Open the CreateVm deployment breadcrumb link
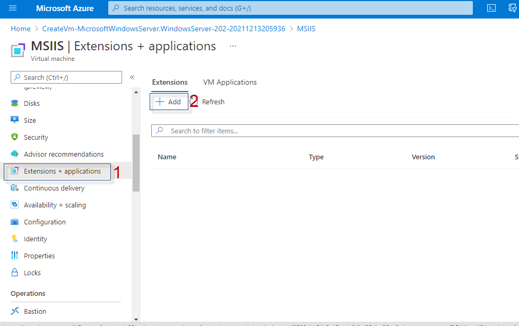 click(x=163, y=29)
